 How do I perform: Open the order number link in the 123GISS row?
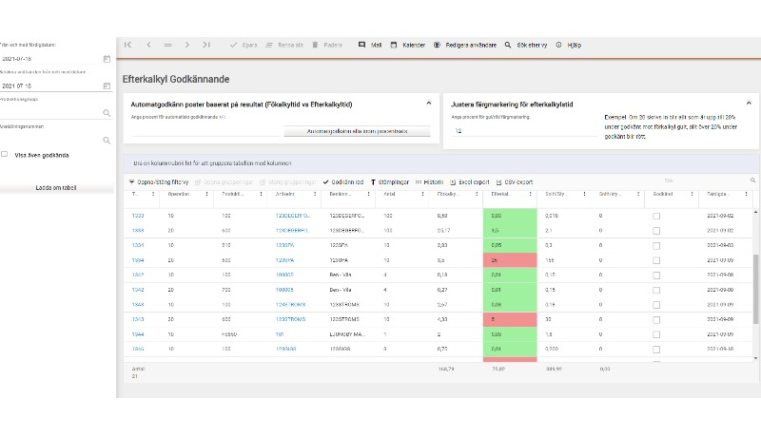click(138, 349)
